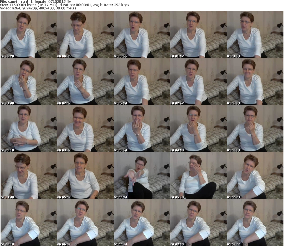Click the frame stamped 00:01:12
The width and height of the screenshot is (284, 246).
point(199,34)
